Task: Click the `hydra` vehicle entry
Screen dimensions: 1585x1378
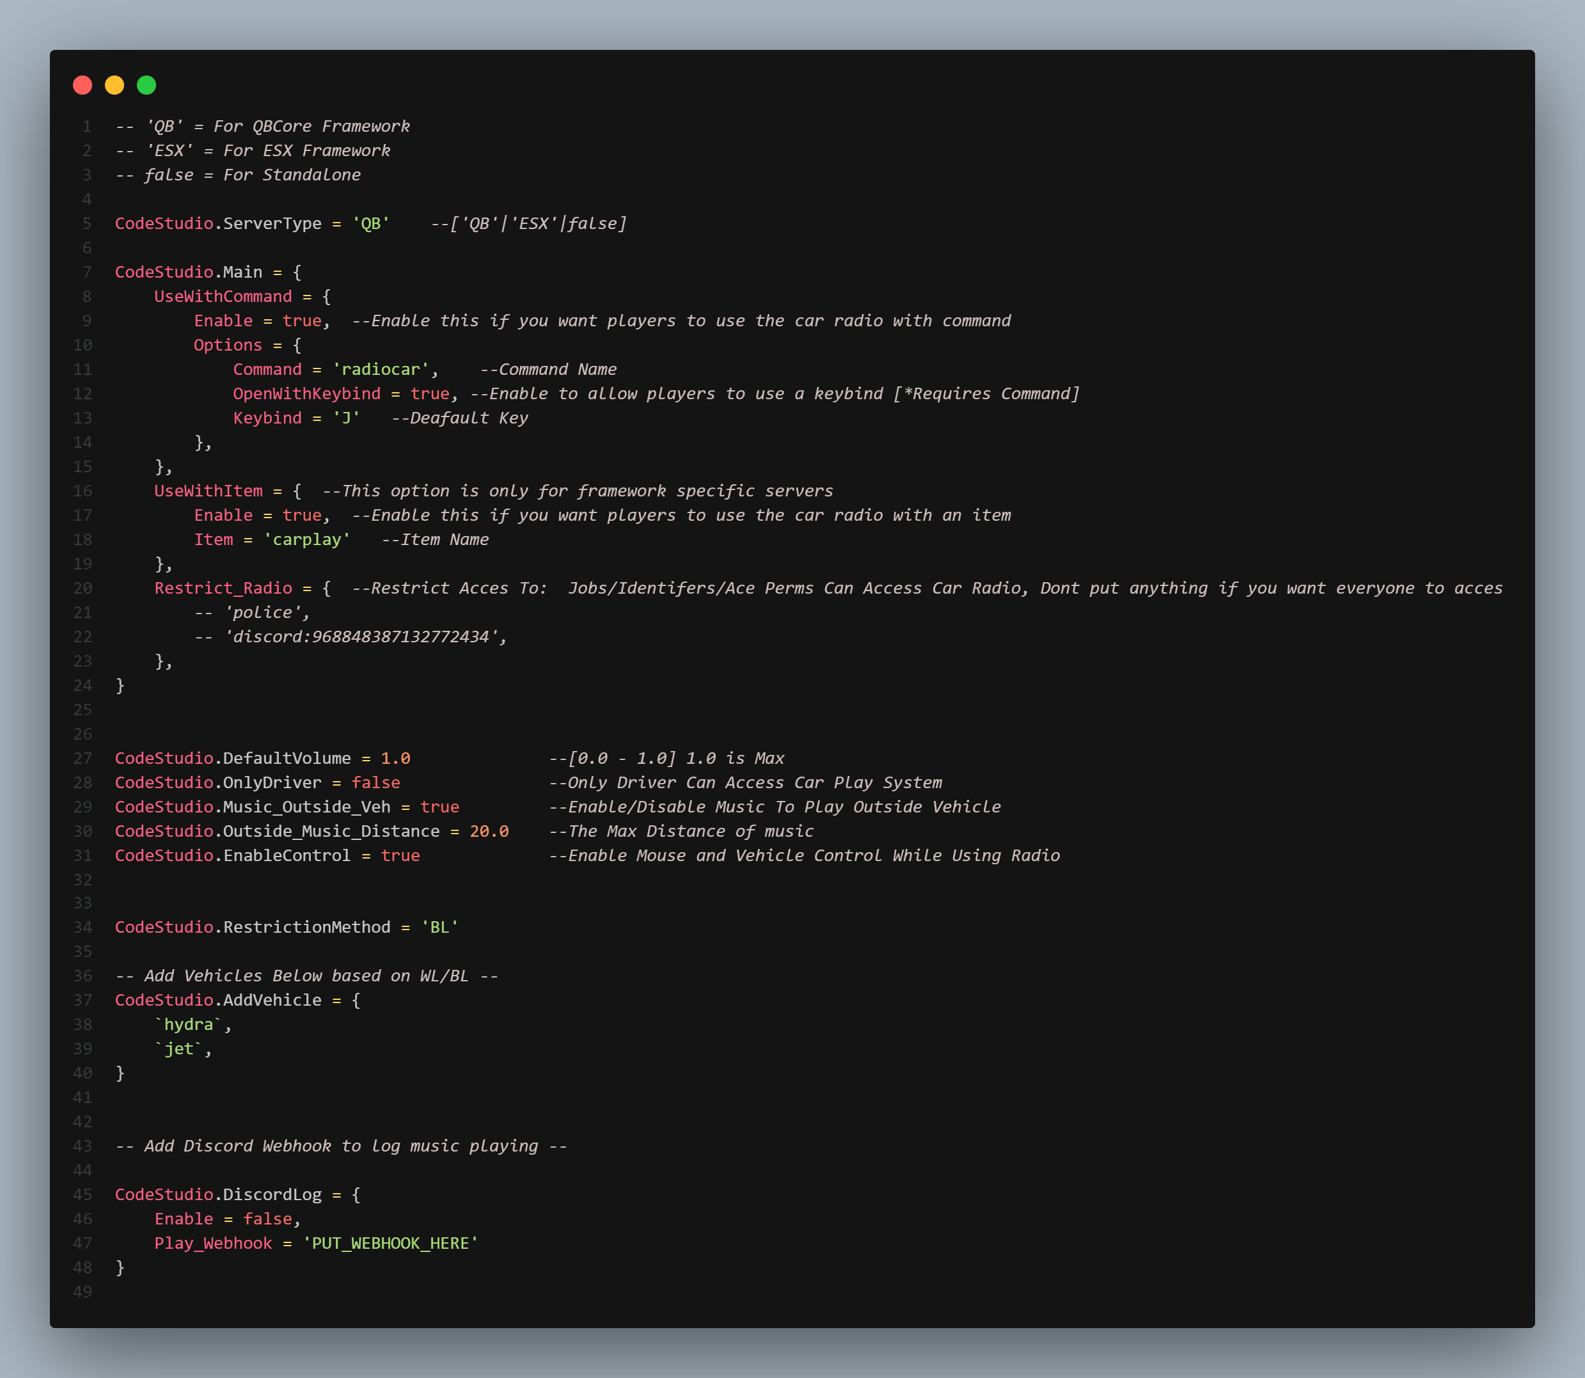Action: tap(188, 1025)
